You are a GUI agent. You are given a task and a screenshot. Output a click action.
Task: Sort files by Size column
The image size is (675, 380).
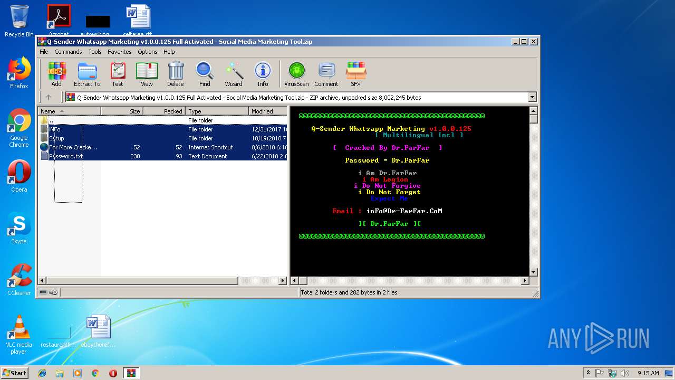[x=122, y=111]
